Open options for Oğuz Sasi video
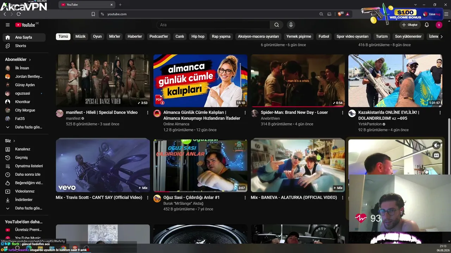 tap(245, 197)
